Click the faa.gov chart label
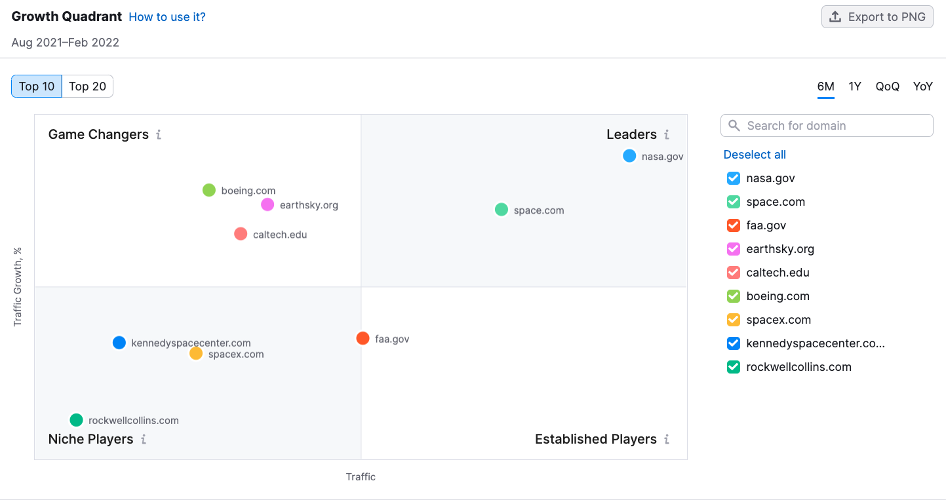The image size is (946, 500). click(392, 339)
